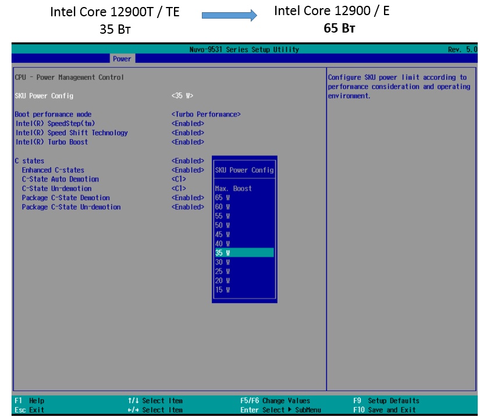Select the C states option
480x417 pixels.
coord(30,161)
